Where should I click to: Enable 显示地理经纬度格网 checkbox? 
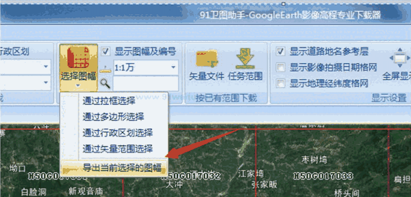click(x=281, y=84)
